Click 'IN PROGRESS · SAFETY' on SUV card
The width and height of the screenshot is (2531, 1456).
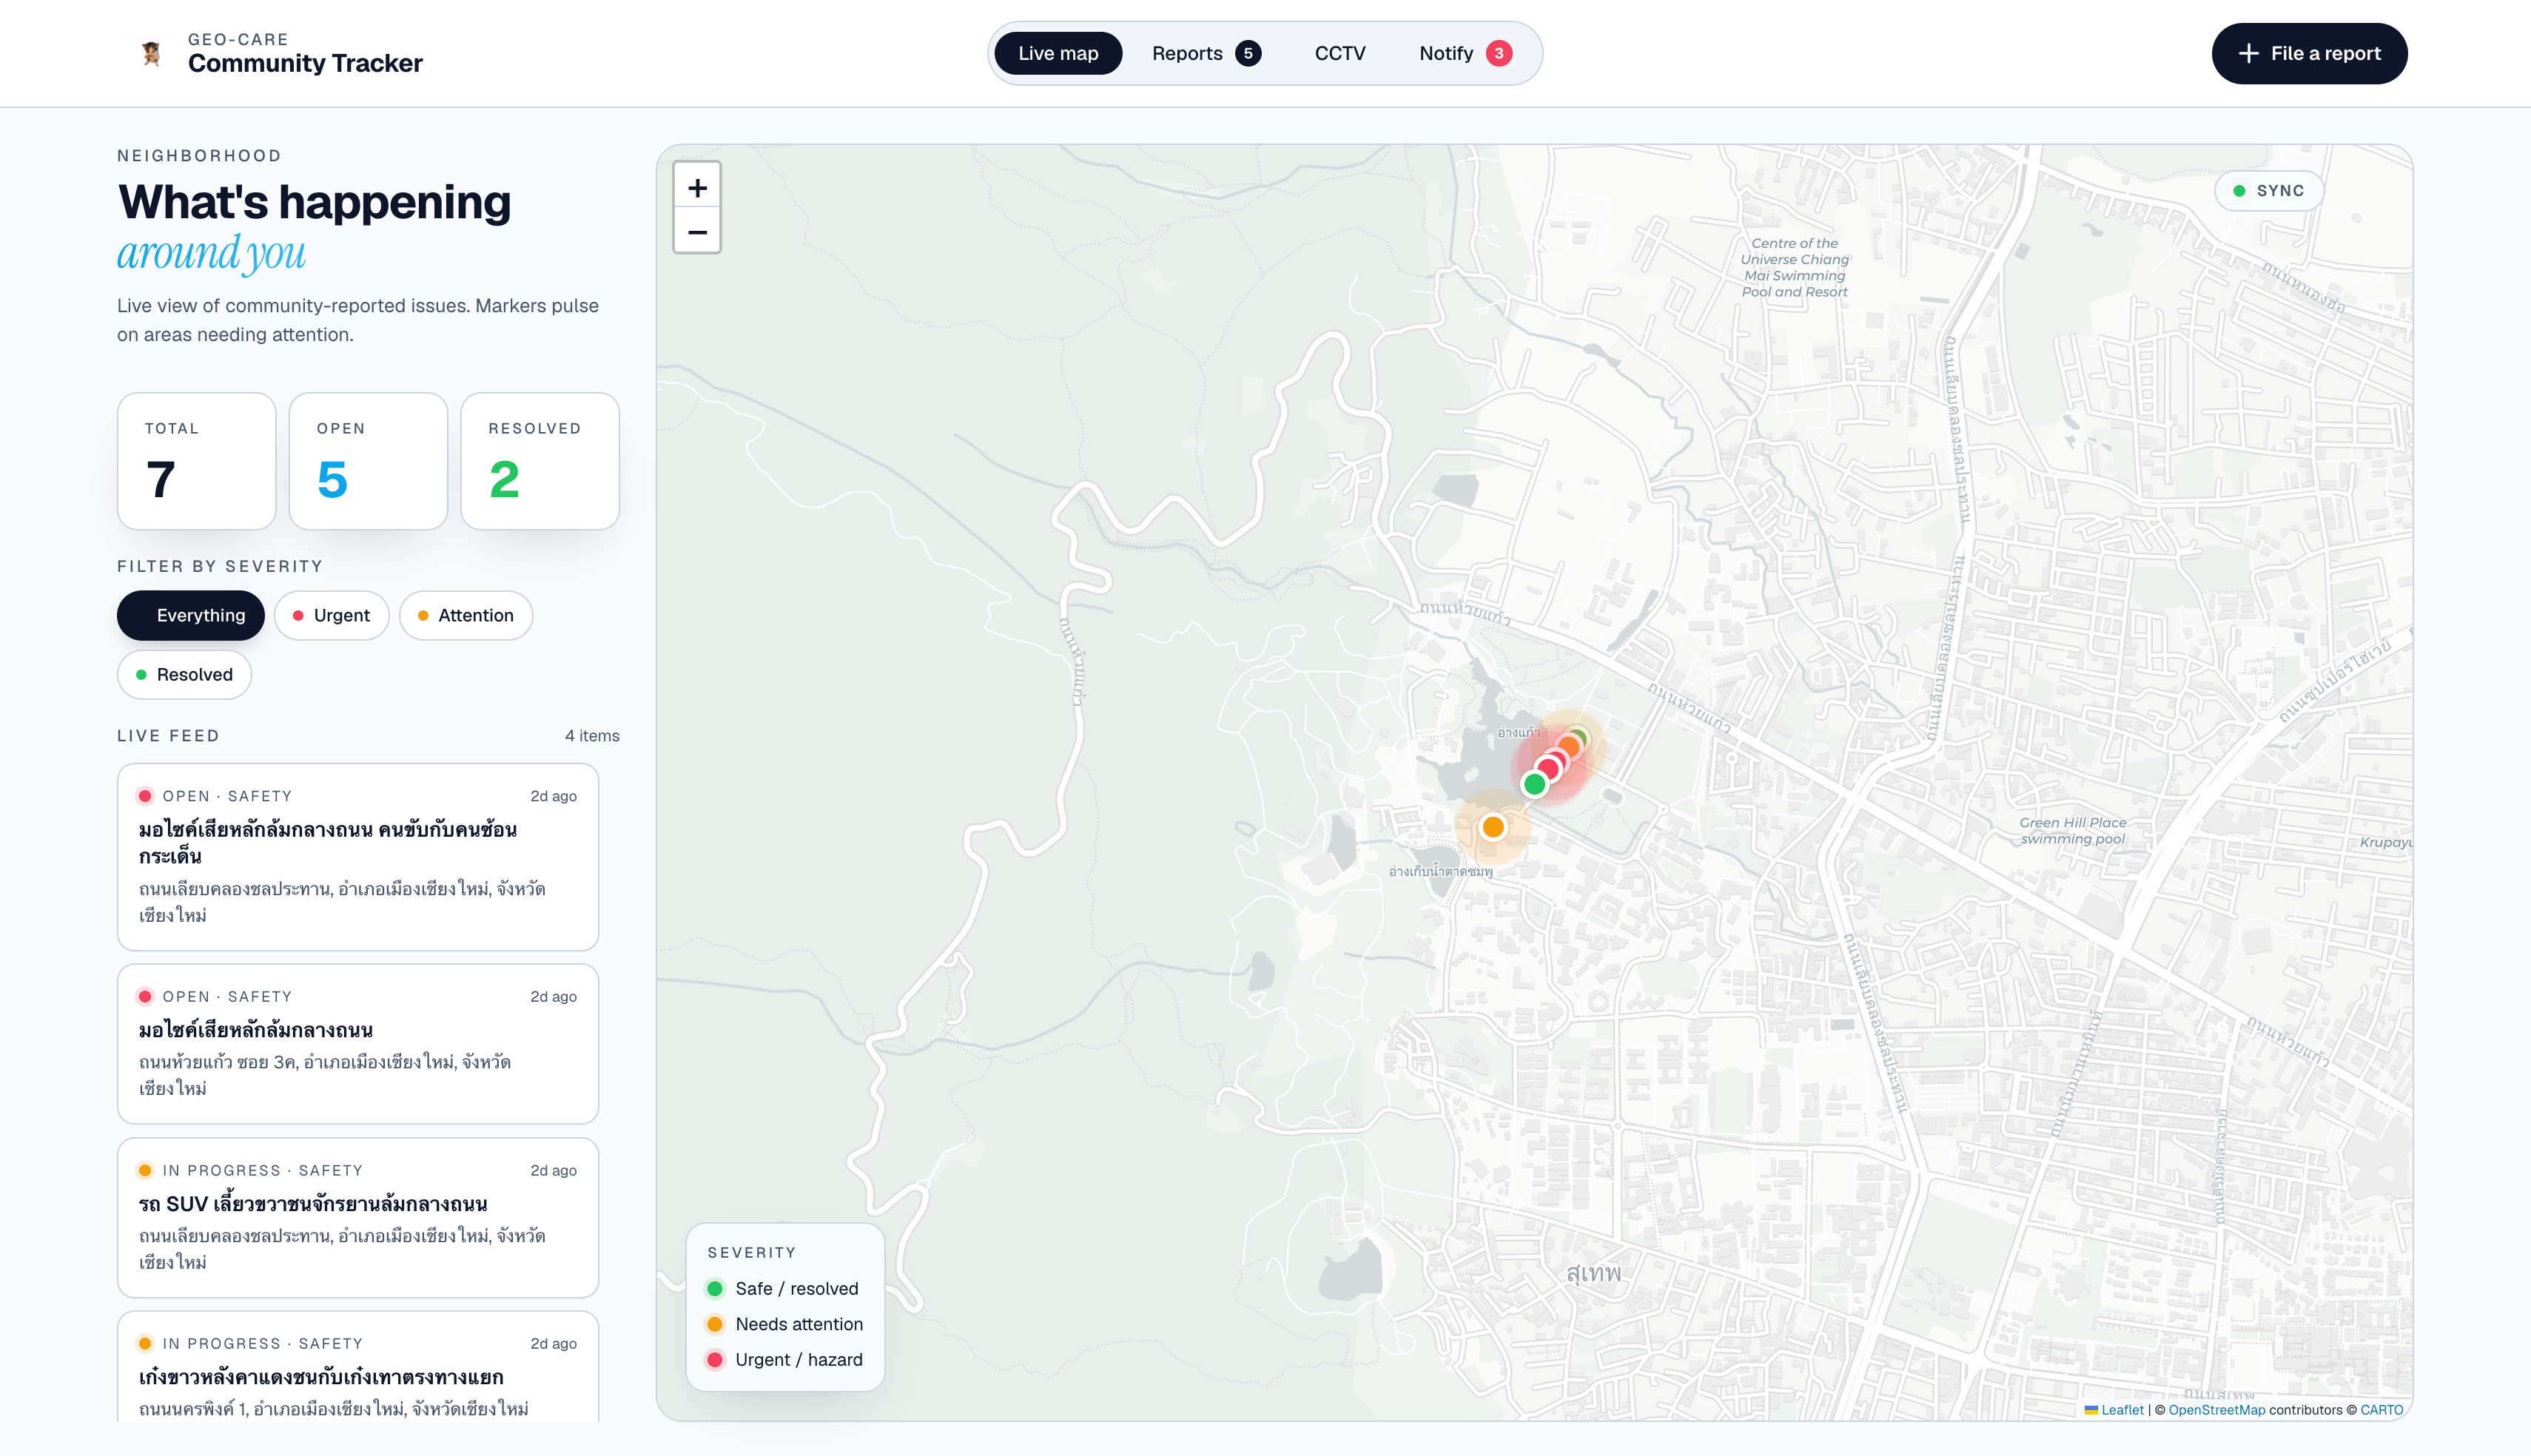click(263, 1170)
